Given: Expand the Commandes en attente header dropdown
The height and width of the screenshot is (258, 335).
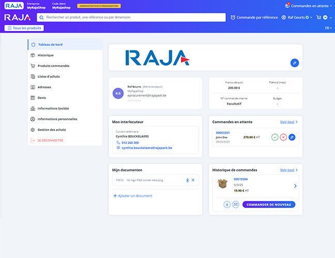Looking at the screenshot, I should (331, 6).
